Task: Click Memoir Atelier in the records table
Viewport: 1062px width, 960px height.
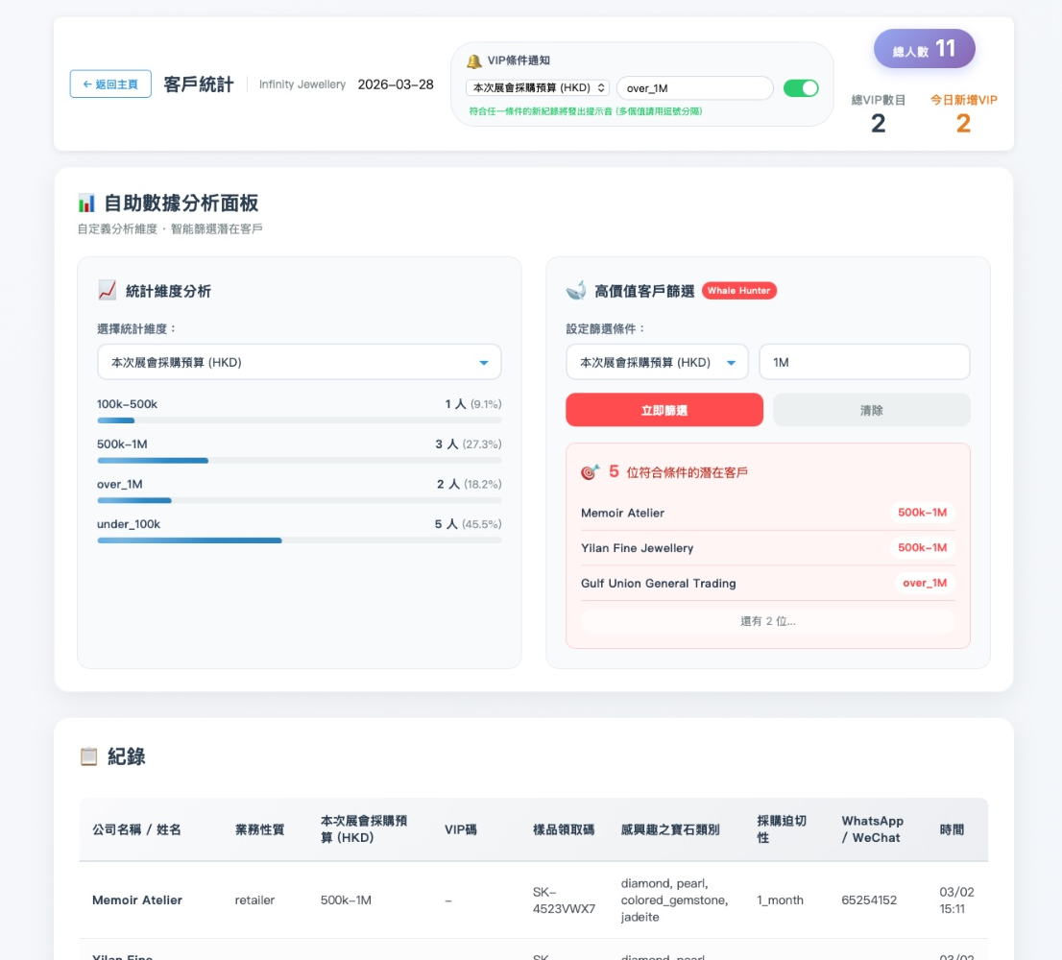Action: [x=136, y=900]
